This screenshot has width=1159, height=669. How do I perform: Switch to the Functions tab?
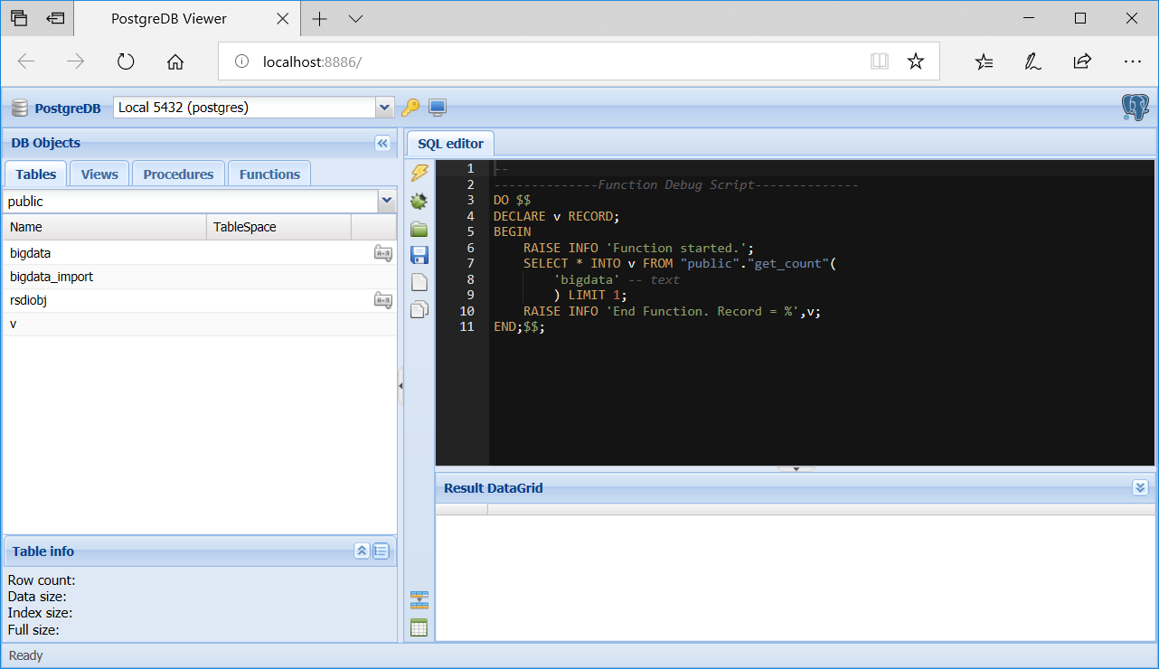(x=269, y=174)
